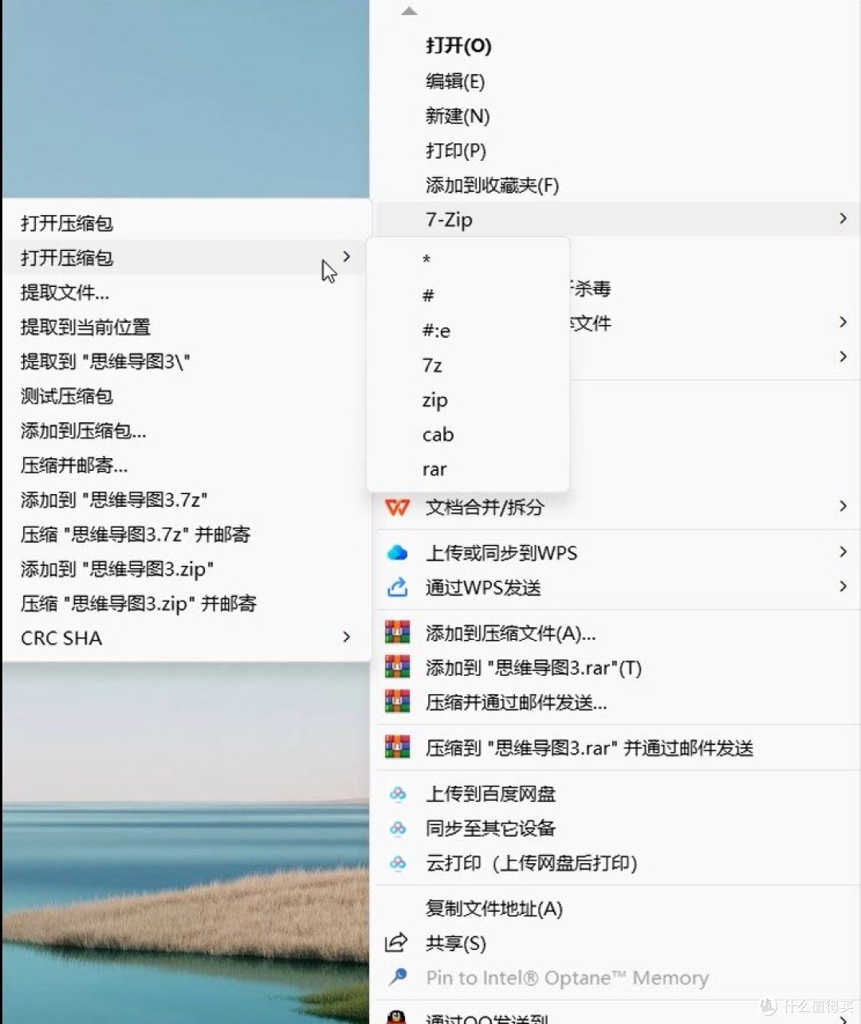
Task: Expand the 7-Zip submenu chevron
Action: point(843,218)
